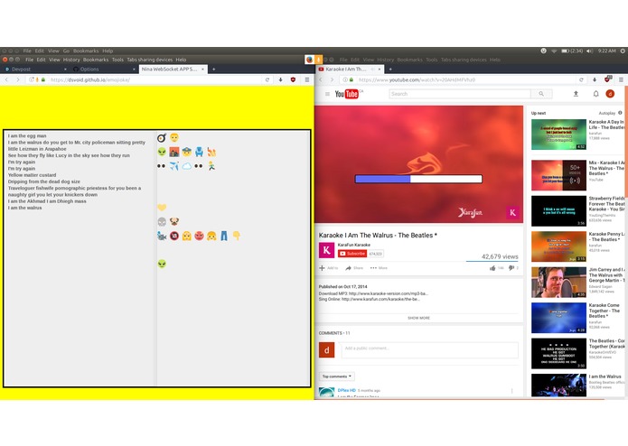Select the Karaoke I Am The Walrus tab
This screenshot has height=446, width=628.
click(x=350, y=70)
